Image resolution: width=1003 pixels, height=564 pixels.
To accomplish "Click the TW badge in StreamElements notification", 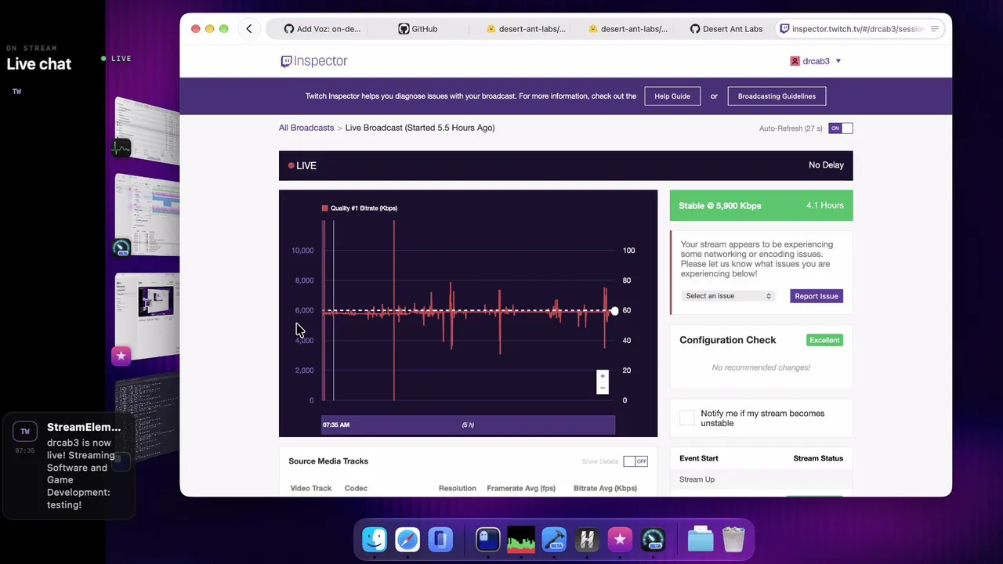I will [x=25, y=432].
